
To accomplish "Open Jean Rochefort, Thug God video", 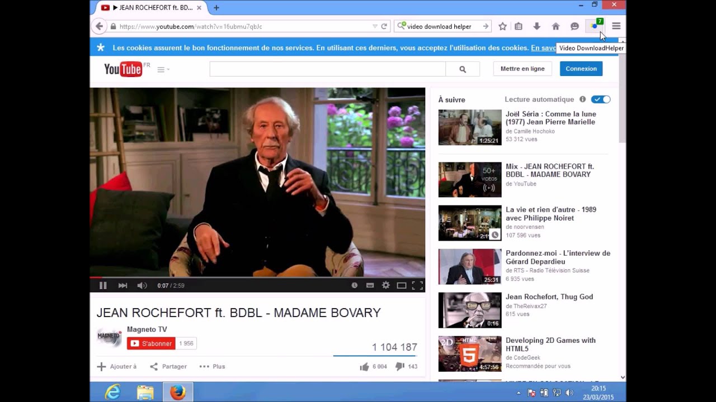I will pyautogui.click(x=549, y=297).
